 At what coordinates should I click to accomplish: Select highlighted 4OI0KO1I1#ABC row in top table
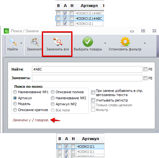(80, 19)
